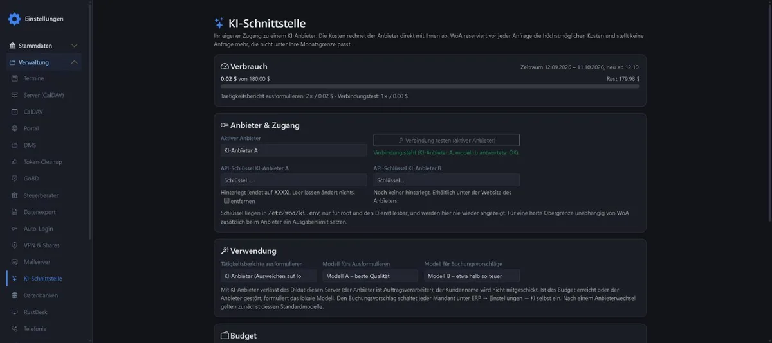This screenshot has width=772, height=343.
Task: Click the Einstellungen gear icon
Action: click(x=14, y=19)
